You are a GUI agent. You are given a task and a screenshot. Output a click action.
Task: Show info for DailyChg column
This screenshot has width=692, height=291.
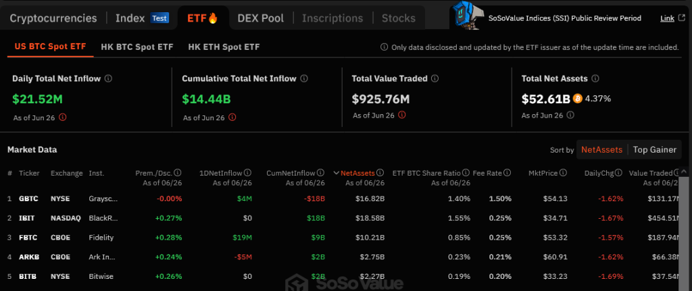(619, 173)
